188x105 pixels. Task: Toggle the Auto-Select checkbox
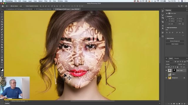coord(11,6)
